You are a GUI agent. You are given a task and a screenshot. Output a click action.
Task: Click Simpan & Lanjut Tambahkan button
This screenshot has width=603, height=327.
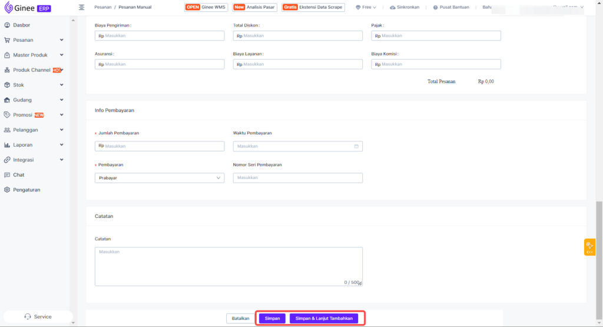coord(324,319)
